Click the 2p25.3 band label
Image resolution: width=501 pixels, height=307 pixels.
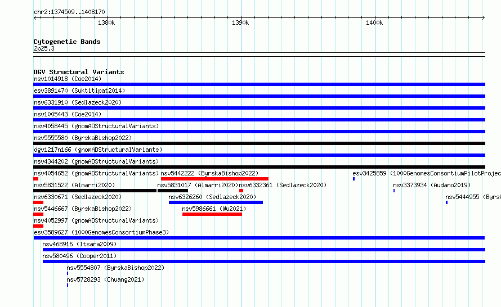tap(44, 48)
